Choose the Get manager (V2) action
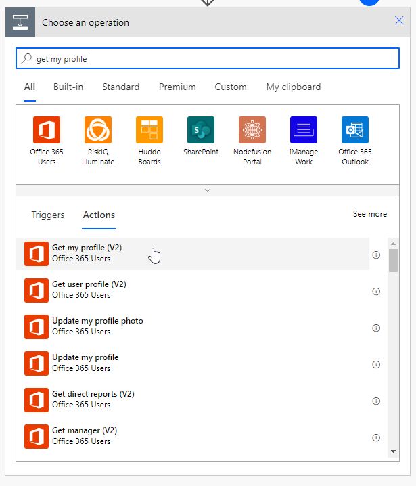 [x=193, y=437]
